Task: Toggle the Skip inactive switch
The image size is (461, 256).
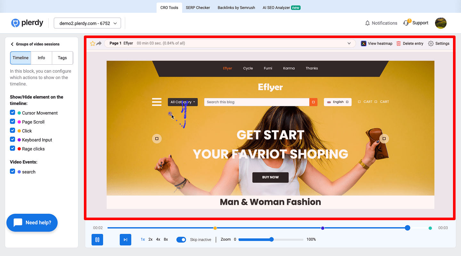Action: coord(181,240)
